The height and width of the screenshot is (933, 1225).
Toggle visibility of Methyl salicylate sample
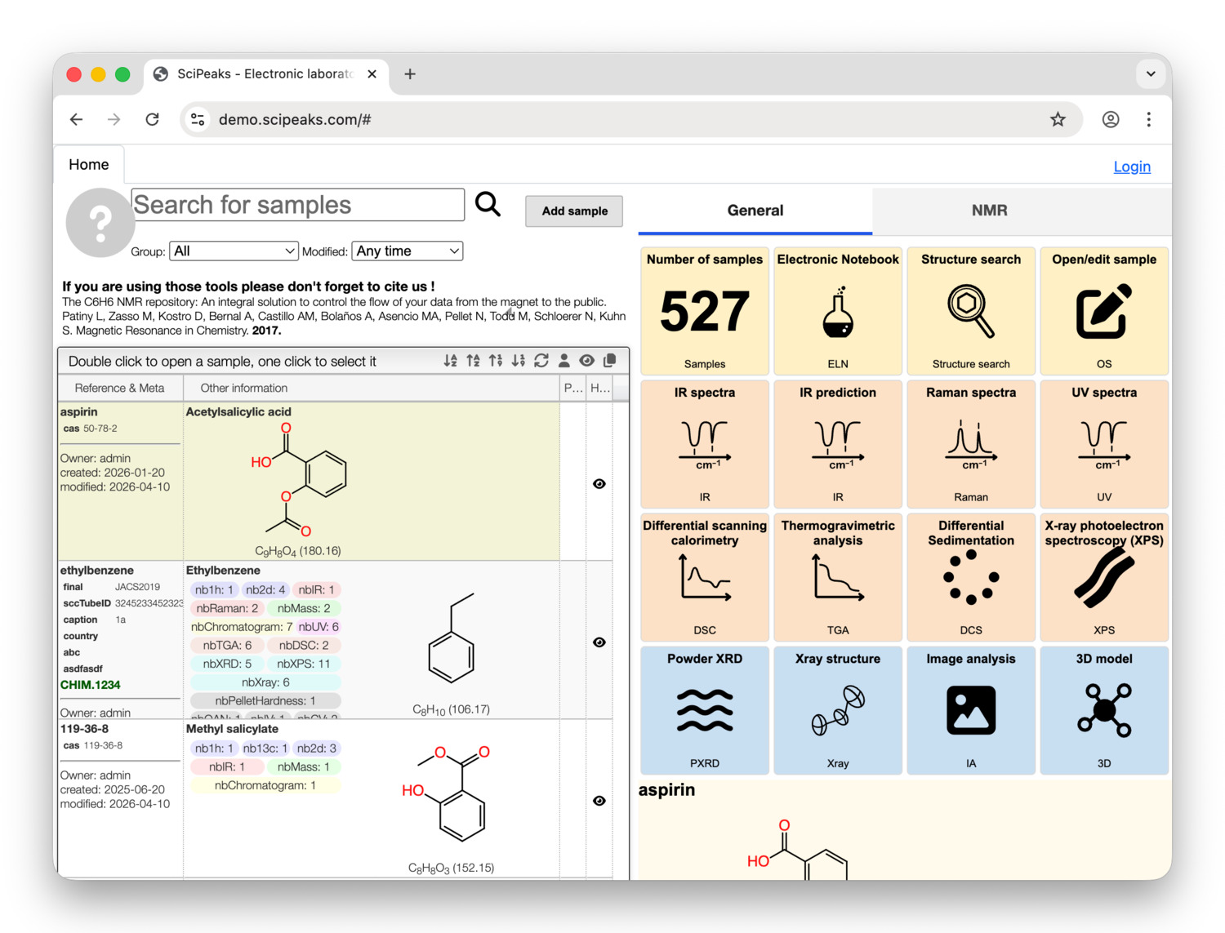(599, 801)
